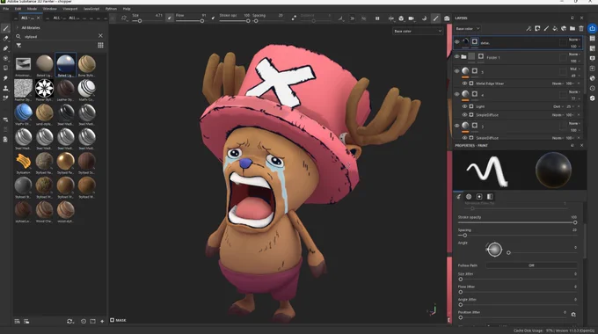Screen dimensions: 598x334
Task: Open the Shader Settings globe dock icon
Action: 592,78
